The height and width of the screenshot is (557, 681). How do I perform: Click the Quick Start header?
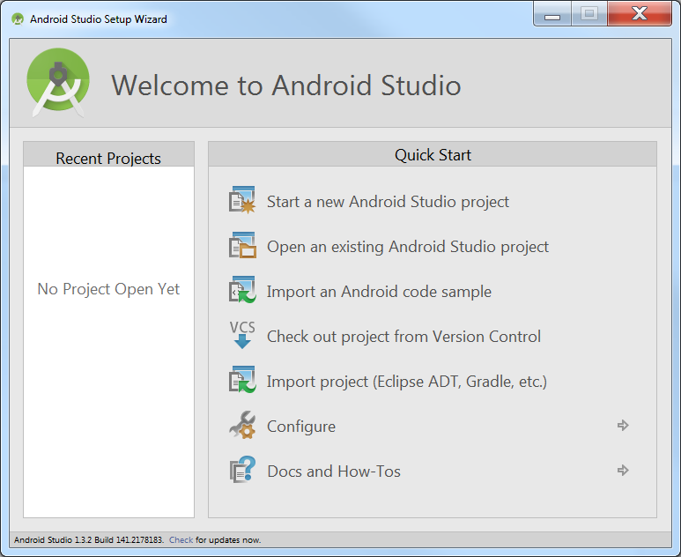(x=433, y=155)
